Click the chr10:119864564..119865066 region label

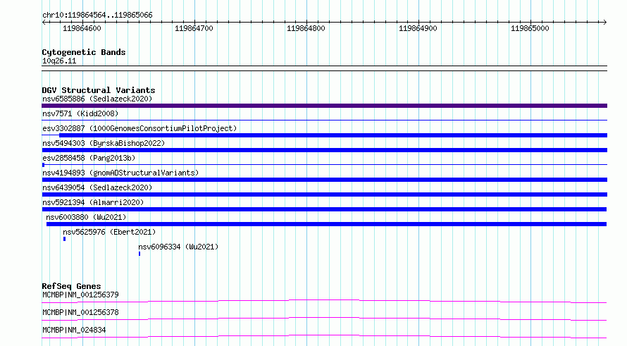pyautogui.click(x=97, y=15)
